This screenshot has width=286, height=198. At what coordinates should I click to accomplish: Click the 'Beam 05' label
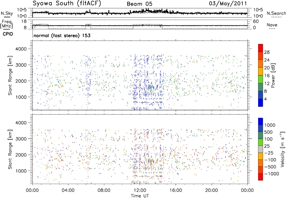[139, 4]
